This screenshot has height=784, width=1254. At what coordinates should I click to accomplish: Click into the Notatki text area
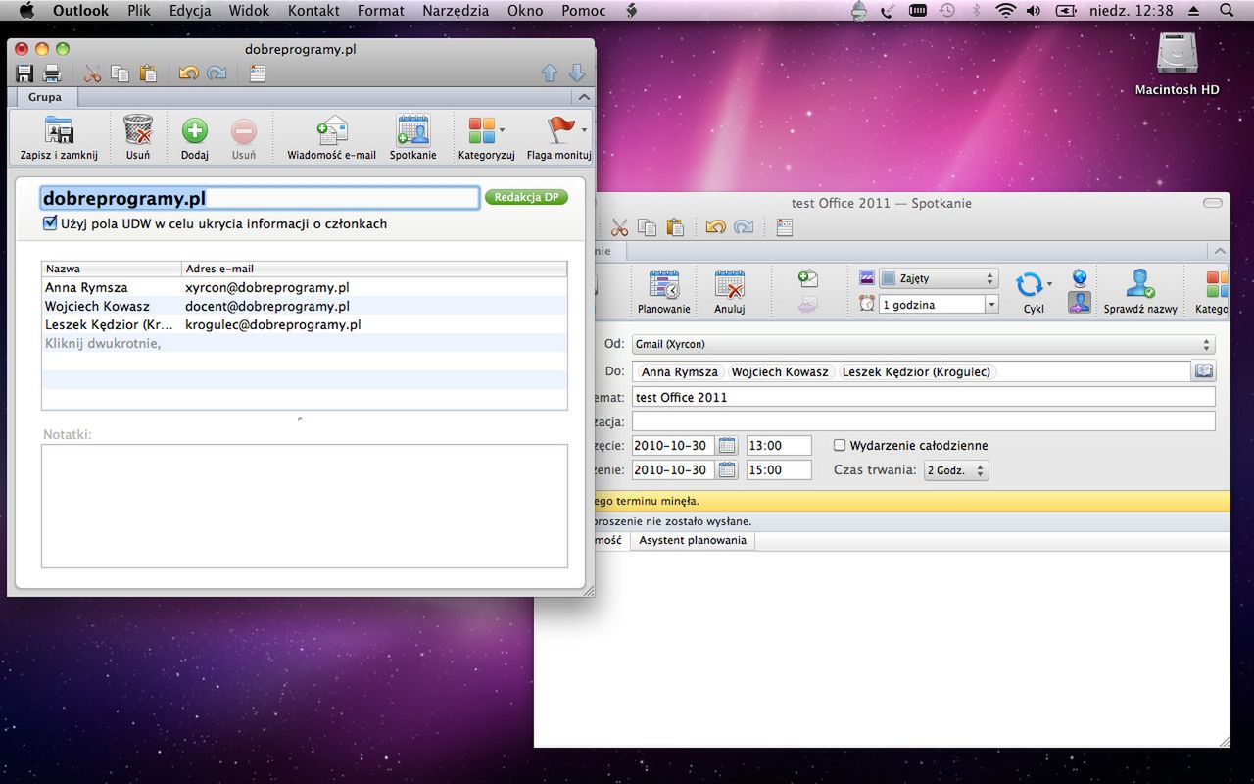(305, 506)
